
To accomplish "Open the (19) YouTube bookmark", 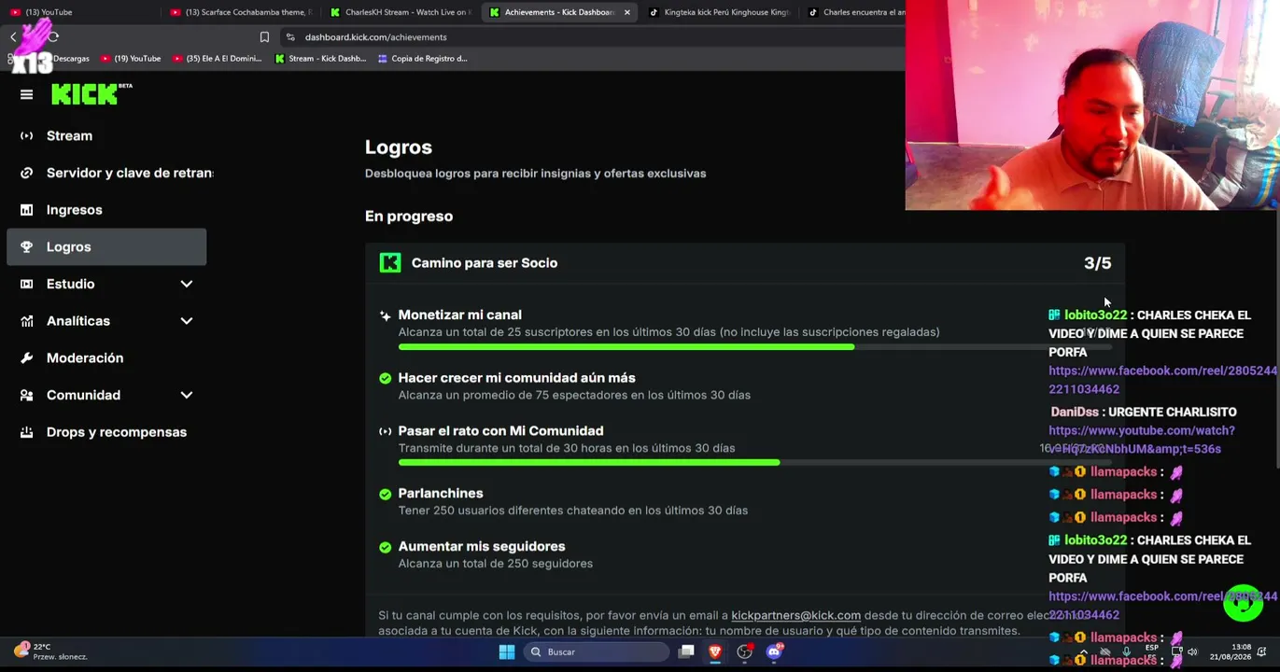I will pos(131,59).
